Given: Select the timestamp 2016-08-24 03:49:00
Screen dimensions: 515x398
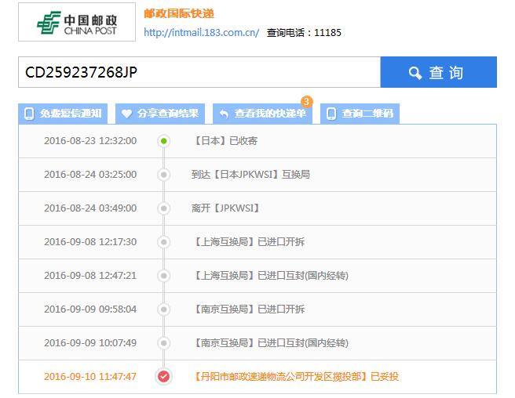Looking at the screenshot, I should click(90, 208).
